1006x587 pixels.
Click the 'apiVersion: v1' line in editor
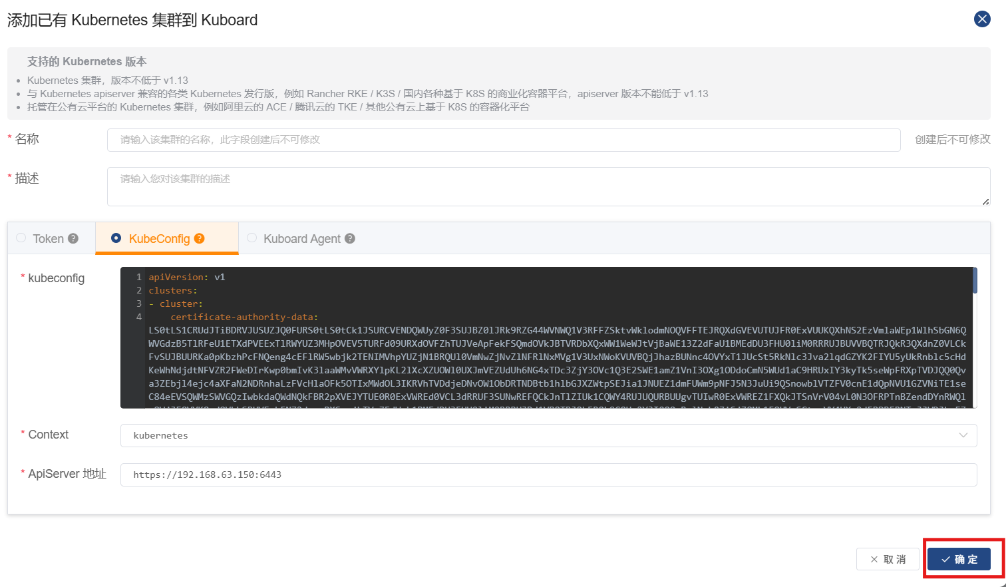pyautogui.click(x=187, y=277)
